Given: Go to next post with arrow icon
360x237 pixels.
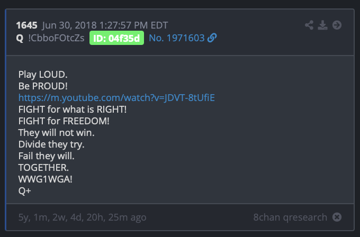Looking at the screenshot, I should tap(337, 25).
